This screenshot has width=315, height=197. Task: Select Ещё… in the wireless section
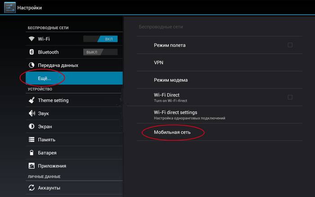pos(45,78)
